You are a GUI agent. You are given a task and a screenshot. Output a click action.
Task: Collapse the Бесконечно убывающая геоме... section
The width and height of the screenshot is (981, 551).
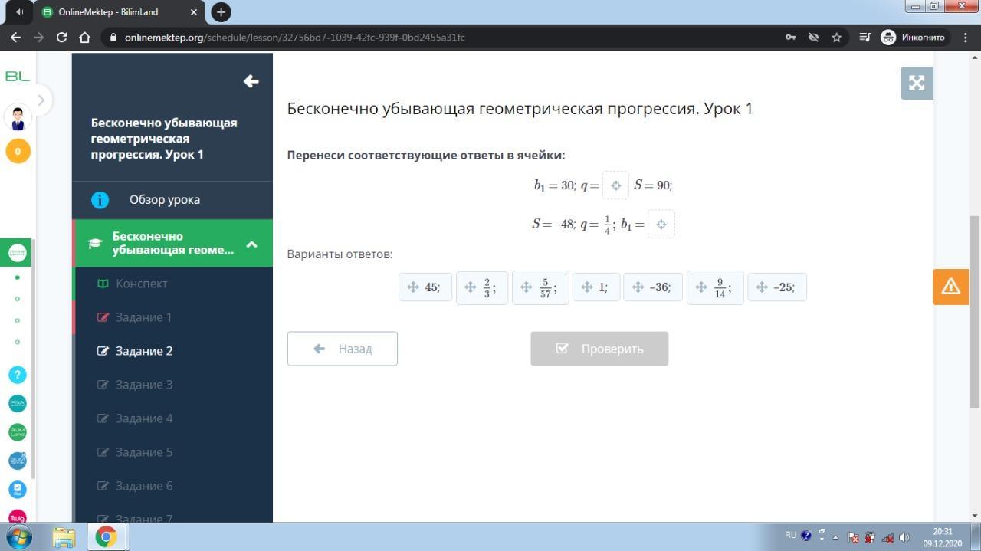point(251,244)
